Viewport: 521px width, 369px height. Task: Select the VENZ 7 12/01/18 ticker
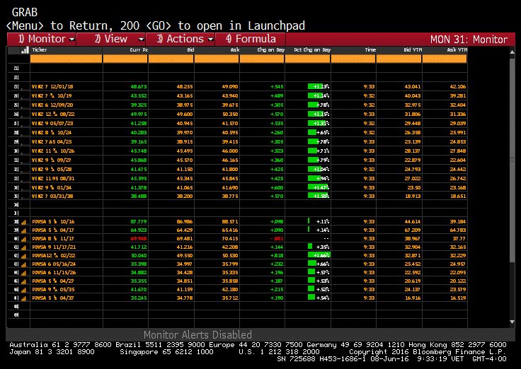click(x=52, y=87)
